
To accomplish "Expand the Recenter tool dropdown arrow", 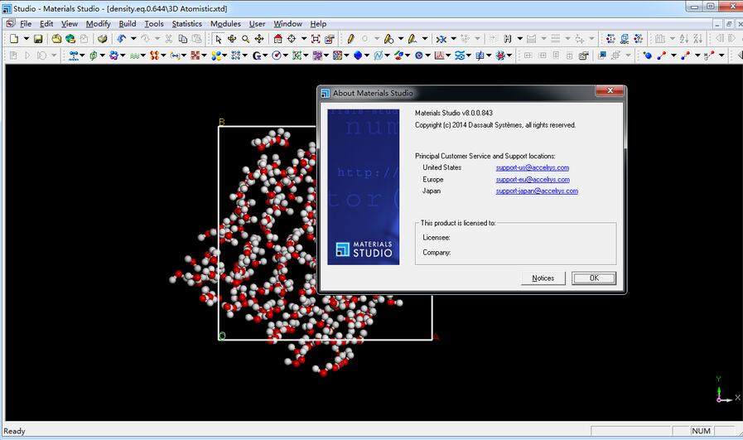I will 304,39.
